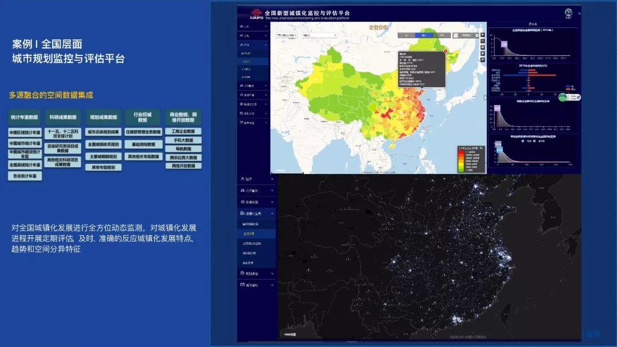
Task: Click the last menu icon in the lower sidebar
Action: [x=242, y=285]
